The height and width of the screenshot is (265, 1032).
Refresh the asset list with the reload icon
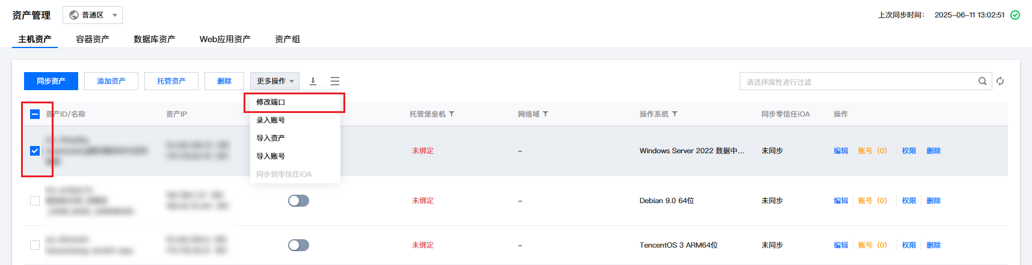[x=1000, y=81]
